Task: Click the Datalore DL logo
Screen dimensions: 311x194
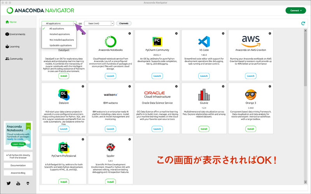Action: pos(64,94)
